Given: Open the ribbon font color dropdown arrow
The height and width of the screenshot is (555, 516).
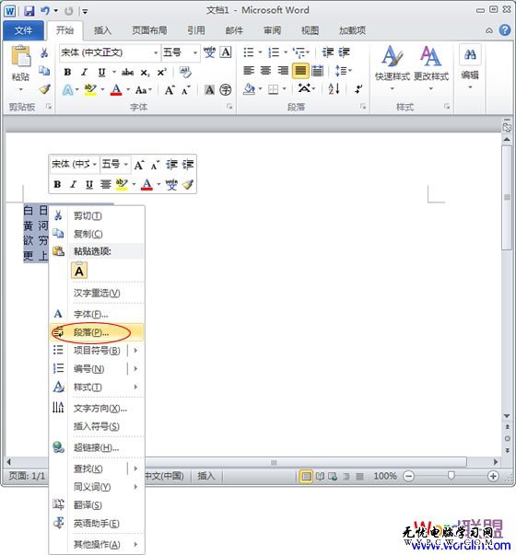Looking at the screenshot, I should 128,89.
